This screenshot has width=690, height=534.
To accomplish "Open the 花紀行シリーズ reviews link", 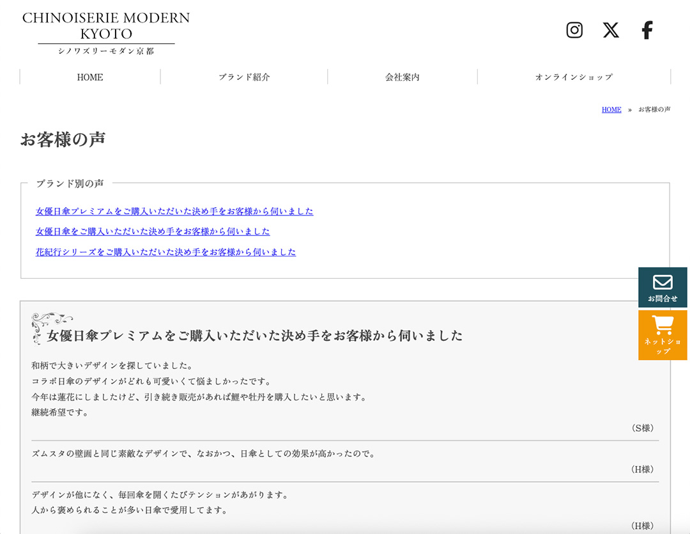I will pyautogui.click(x=165, y=252).
